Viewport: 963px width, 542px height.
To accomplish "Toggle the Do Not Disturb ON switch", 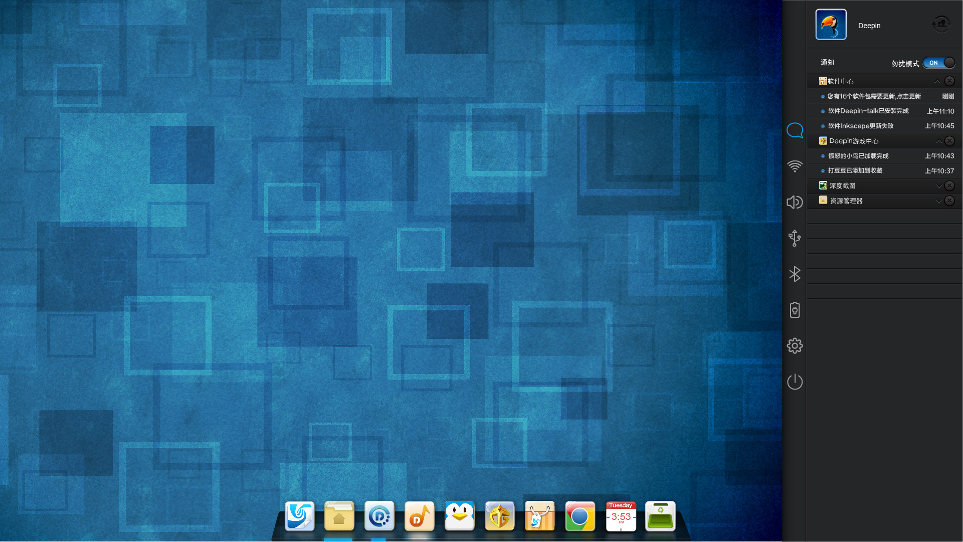I will pyautogui.click(x=938, y=63).
